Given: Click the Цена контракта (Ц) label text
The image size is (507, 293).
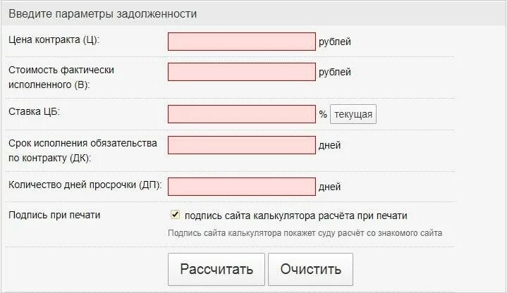Looking at the screenshot, I should [54, 39].
